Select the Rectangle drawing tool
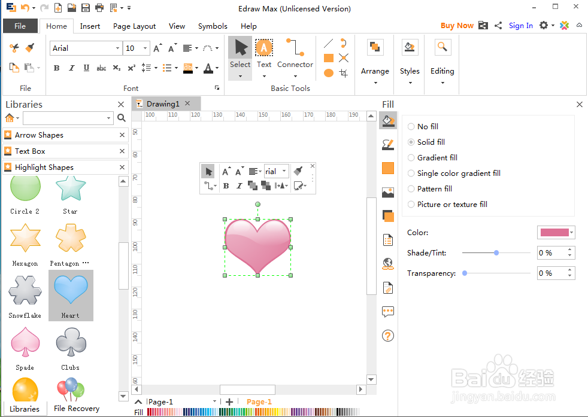 point(329,57)
